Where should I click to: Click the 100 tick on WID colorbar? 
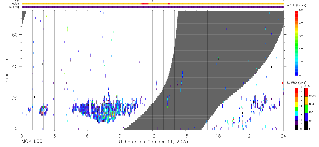(301, 62)
